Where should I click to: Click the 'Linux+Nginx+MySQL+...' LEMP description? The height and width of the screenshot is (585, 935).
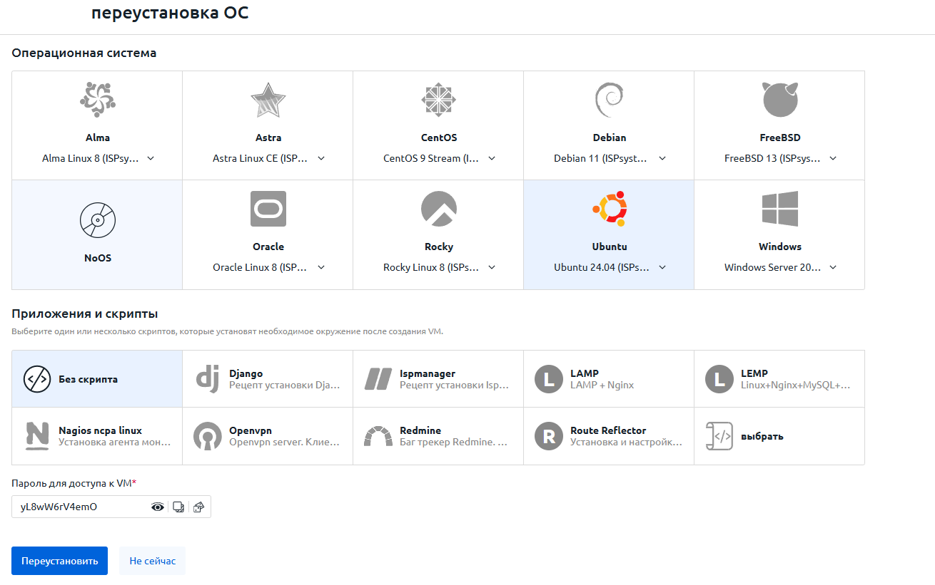796,385
